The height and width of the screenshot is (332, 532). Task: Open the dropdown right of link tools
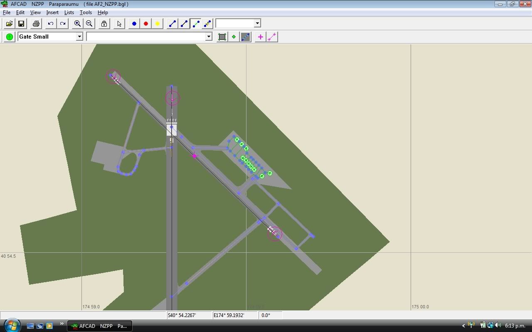tap(257, 23)
